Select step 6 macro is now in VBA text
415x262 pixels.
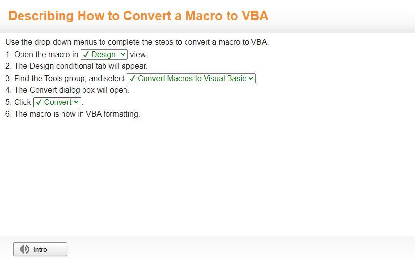pos(77,114)
